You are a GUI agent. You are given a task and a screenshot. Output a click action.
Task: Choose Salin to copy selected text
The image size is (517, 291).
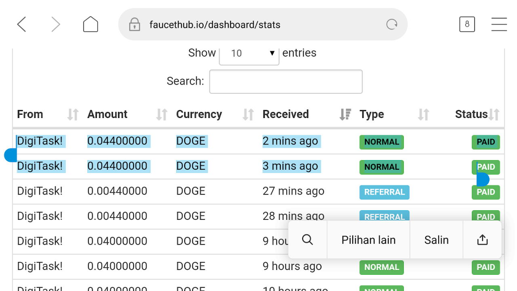tap(436, 240)
